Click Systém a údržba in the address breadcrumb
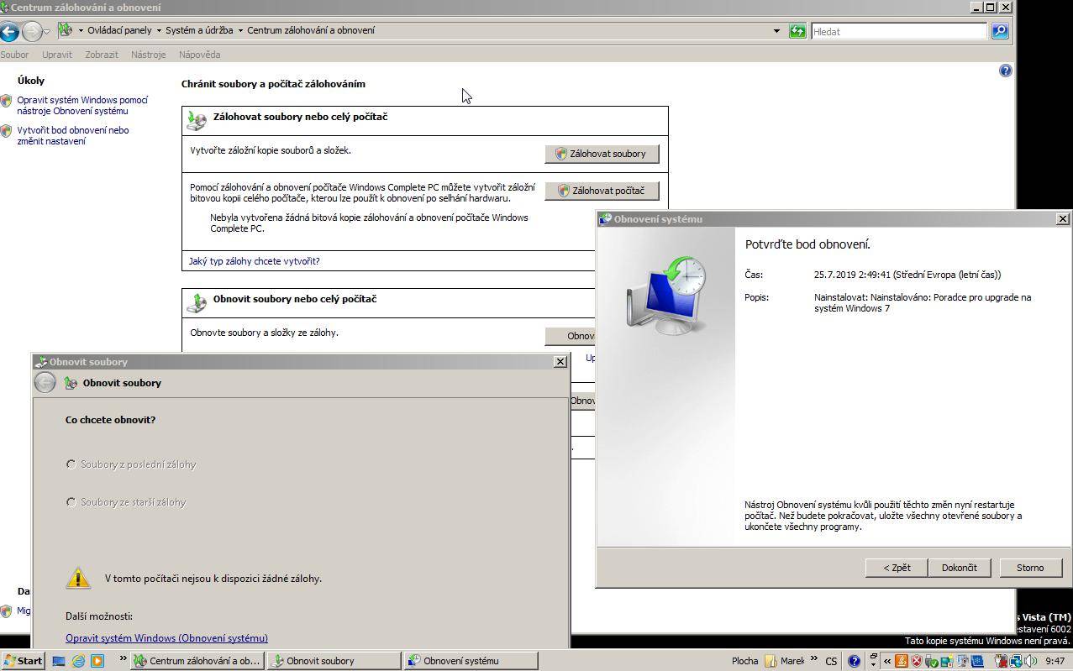This screenshot has width=1073, height=671. click(199, 30)
